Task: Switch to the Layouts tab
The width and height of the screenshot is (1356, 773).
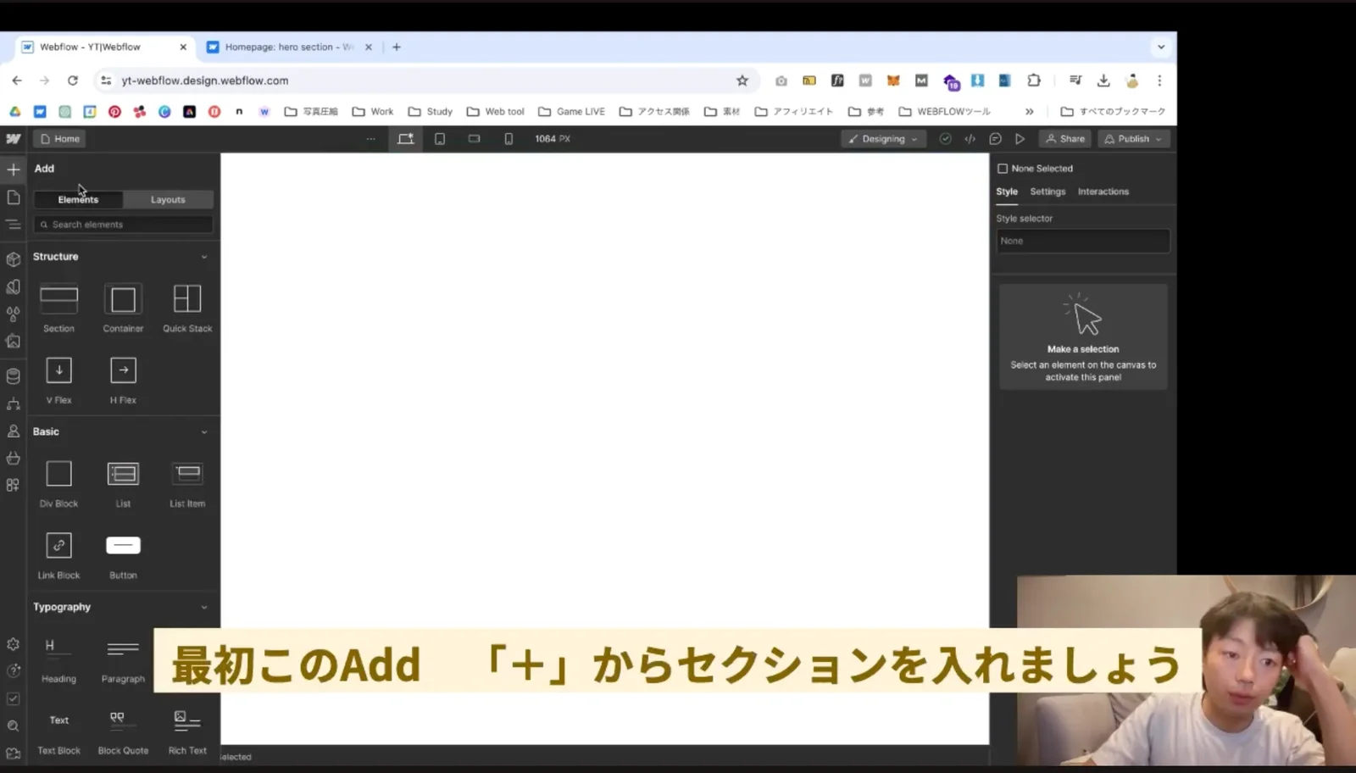Action: (x=168, y=200)
